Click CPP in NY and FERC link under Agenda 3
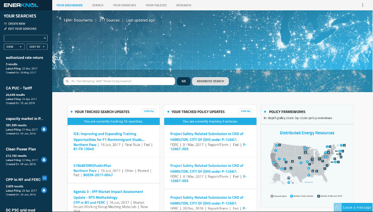 89,202
